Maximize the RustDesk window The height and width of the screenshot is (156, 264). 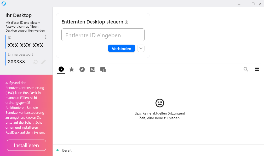coord(253,4)
